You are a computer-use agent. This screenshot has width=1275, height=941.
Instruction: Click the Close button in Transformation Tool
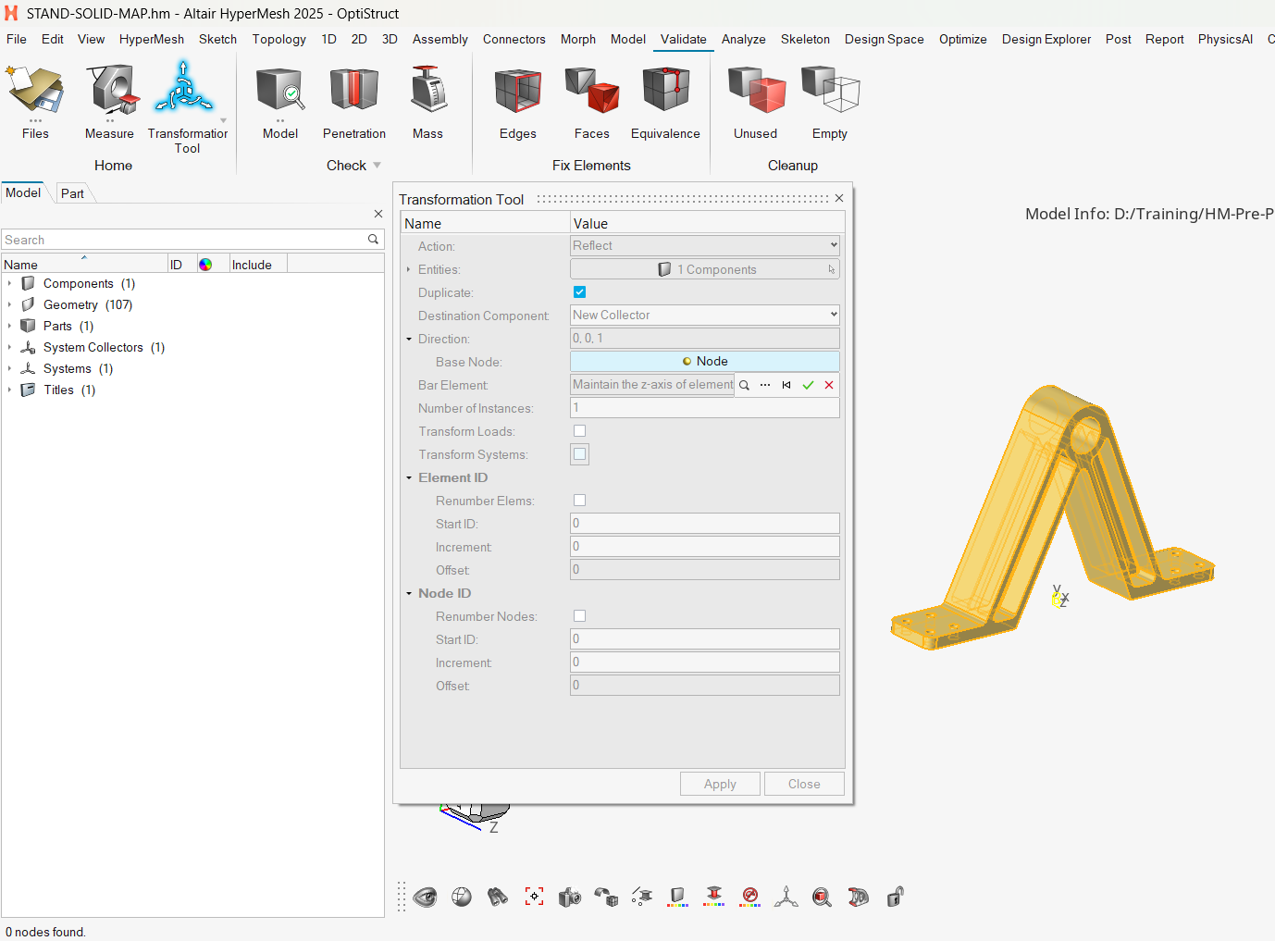pos(803,785)
